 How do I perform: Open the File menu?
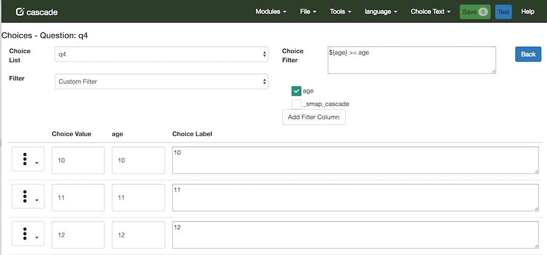click(309, 12)
